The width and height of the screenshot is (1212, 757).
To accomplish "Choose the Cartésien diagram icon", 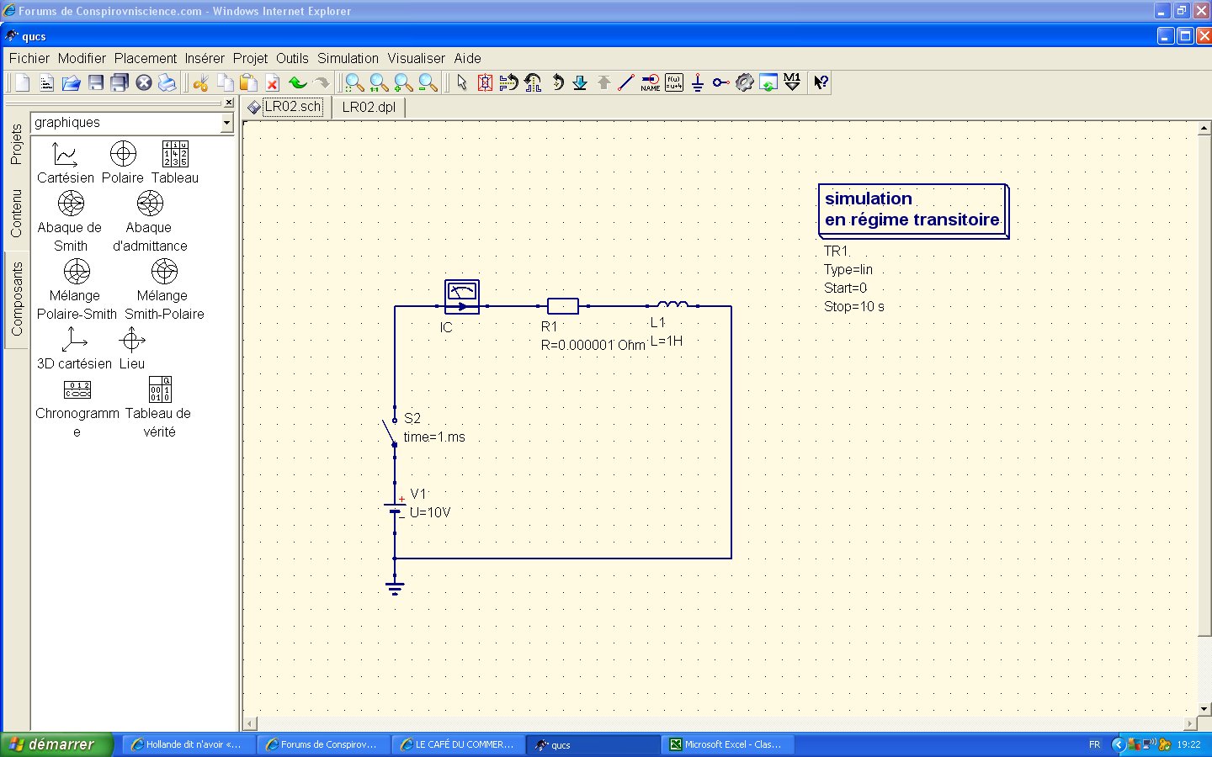I will [65, 155].
